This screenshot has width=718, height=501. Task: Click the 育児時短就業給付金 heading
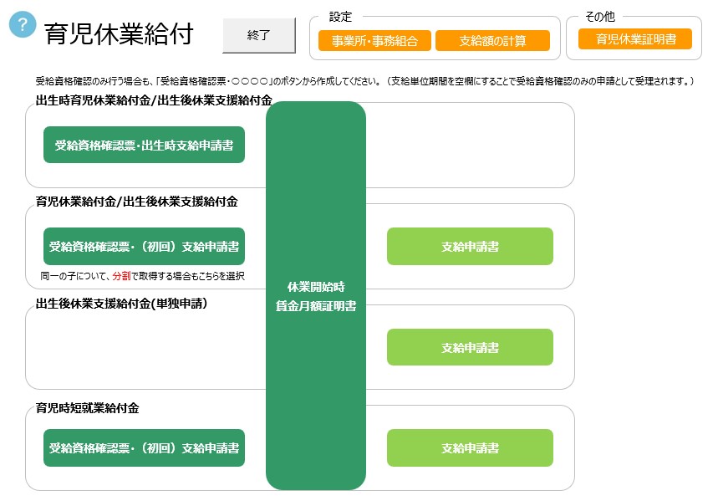point(87,408)
